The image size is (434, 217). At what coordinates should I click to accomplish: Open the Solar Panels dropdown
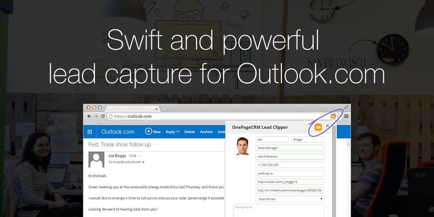coord(290,199)
